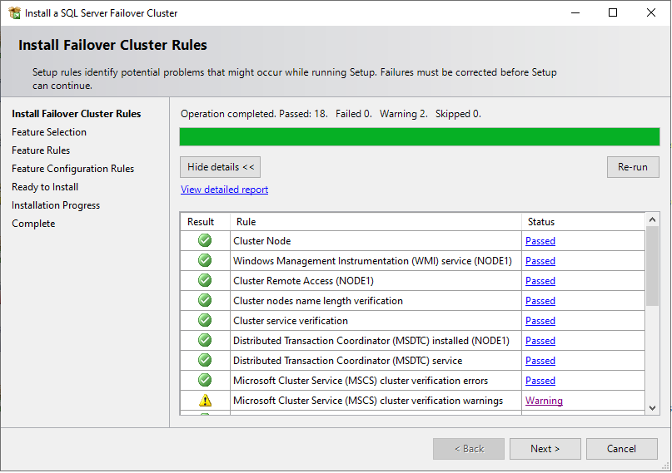Image resolution: width=672 pixels, height=473 pixels.
Task: Open Warning link for MSCS verification warnings
Action: [544, 401]
